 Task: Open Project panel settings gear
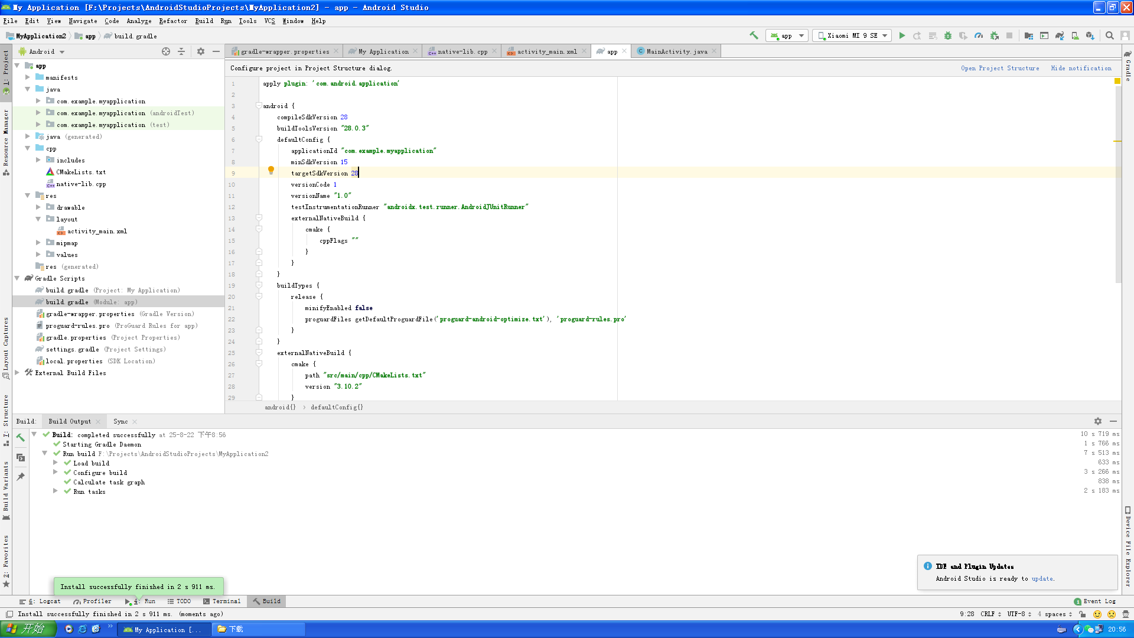point(201,51)
